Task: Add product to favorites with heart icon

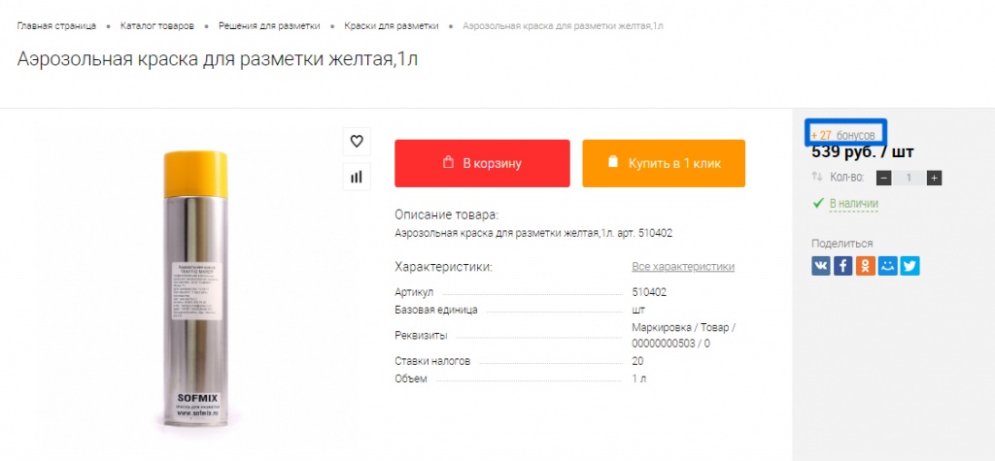Action: [x=357, y=142]
